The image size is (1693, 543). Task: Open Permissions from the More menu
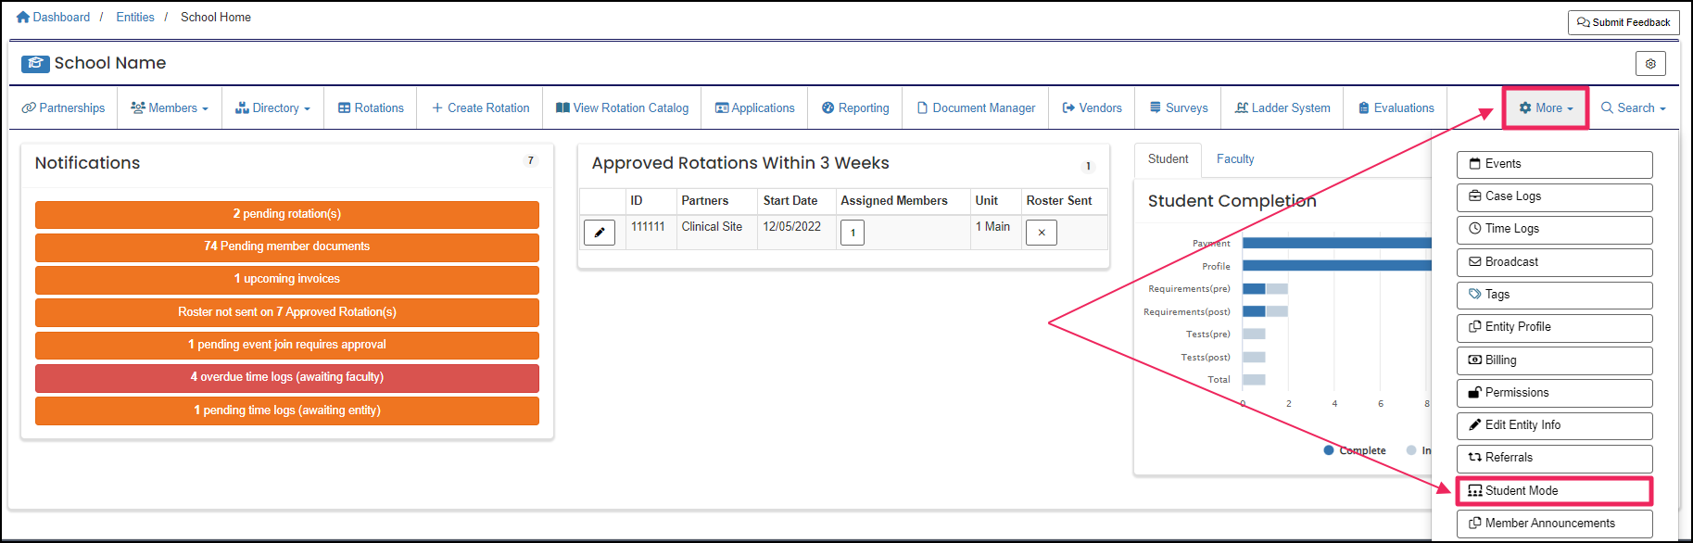pos(1554,393)
